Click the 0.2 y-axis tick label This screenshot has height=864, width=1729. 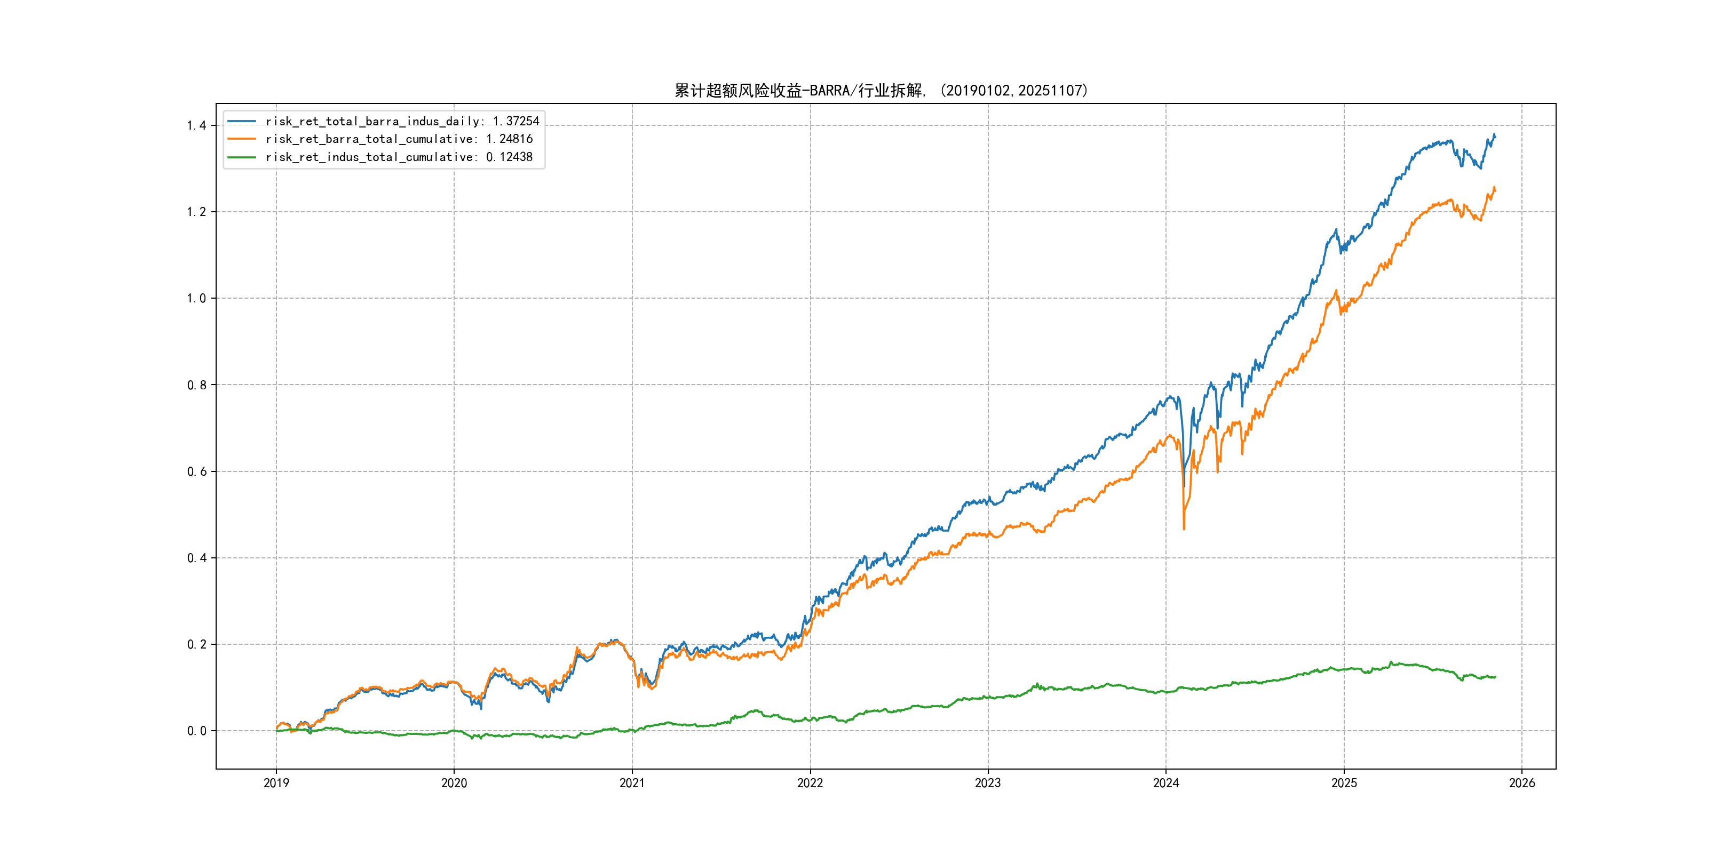196,645
